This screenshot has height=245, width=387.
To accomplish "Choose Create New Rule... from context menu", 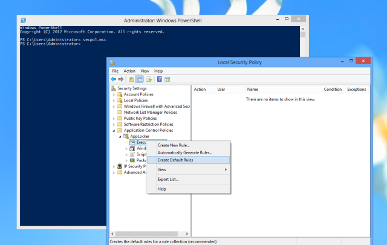I will [188, 145].
